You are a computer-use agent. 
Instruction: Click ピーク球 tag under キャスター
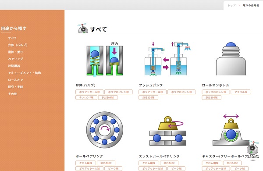click(x=239, y=168)
